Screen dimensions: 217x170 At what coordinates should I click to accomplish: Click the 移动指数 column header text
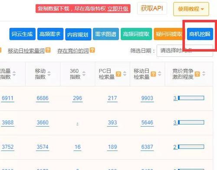[x=40, y=74]
